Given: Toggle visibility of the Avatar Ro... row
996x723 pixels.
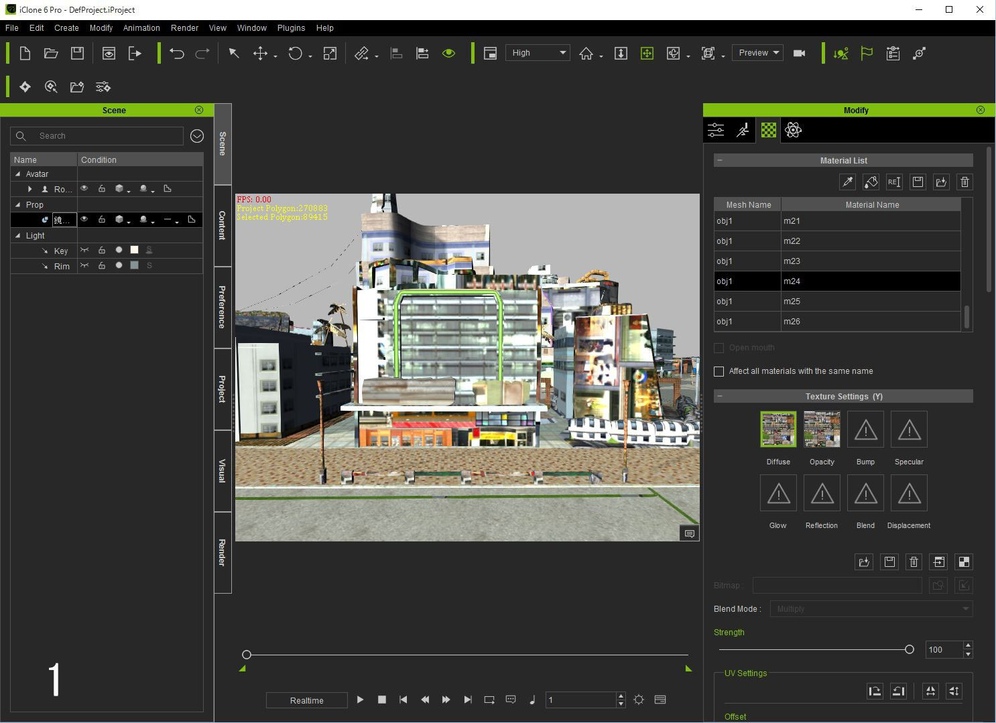Looking at the screenshot, I should coord(84,189).
